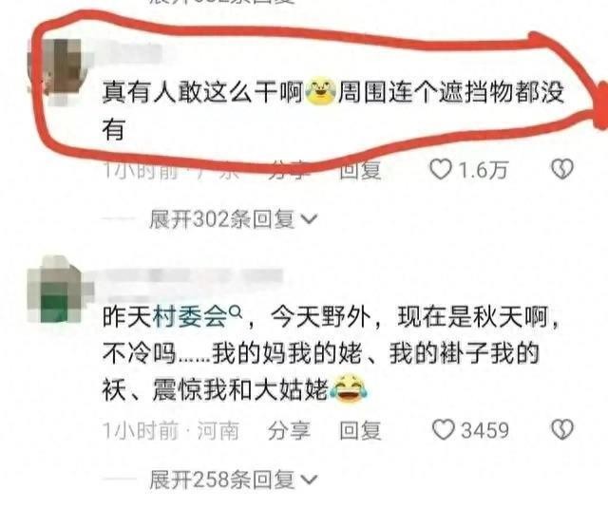Dislike the 河南 comment via broken heart
This screenshot has height=508, width=608.
click(561, 429)
